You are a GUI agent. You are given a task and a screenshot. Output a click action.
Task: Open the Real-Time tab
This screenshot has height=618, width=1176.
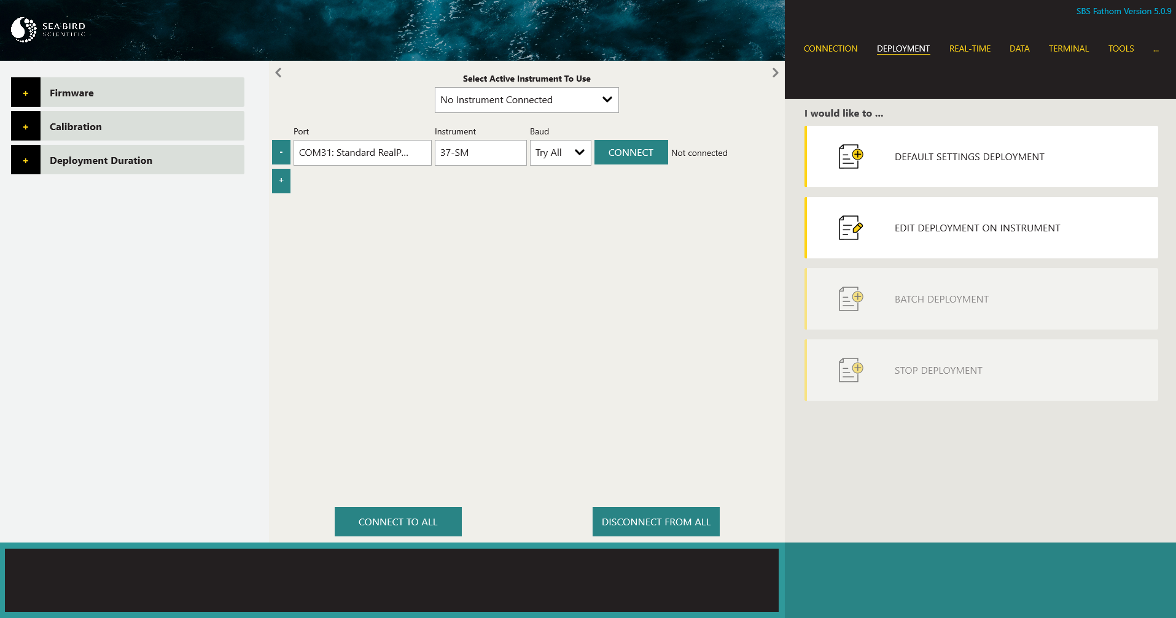970,48
